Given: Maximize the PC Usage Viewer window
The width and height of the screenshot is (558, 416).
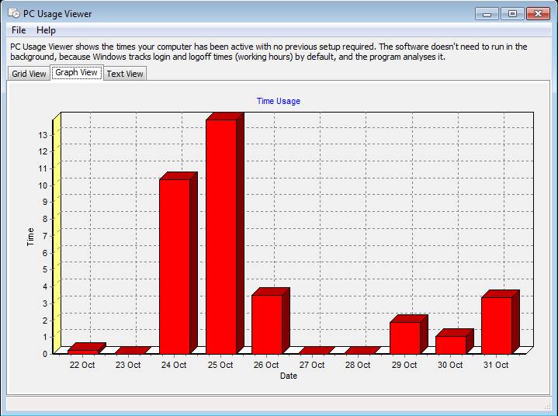Looking at the screenshot, I should click(x=512, y=14).
